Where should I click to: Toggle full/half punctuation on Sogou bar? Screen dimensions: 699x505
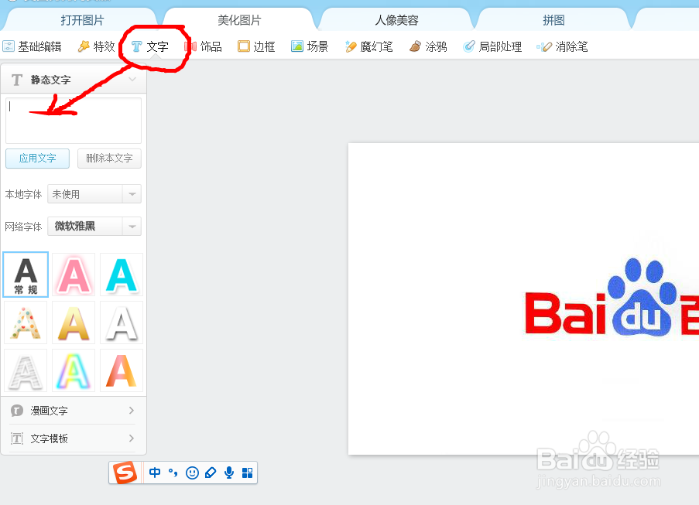(172, 473)
